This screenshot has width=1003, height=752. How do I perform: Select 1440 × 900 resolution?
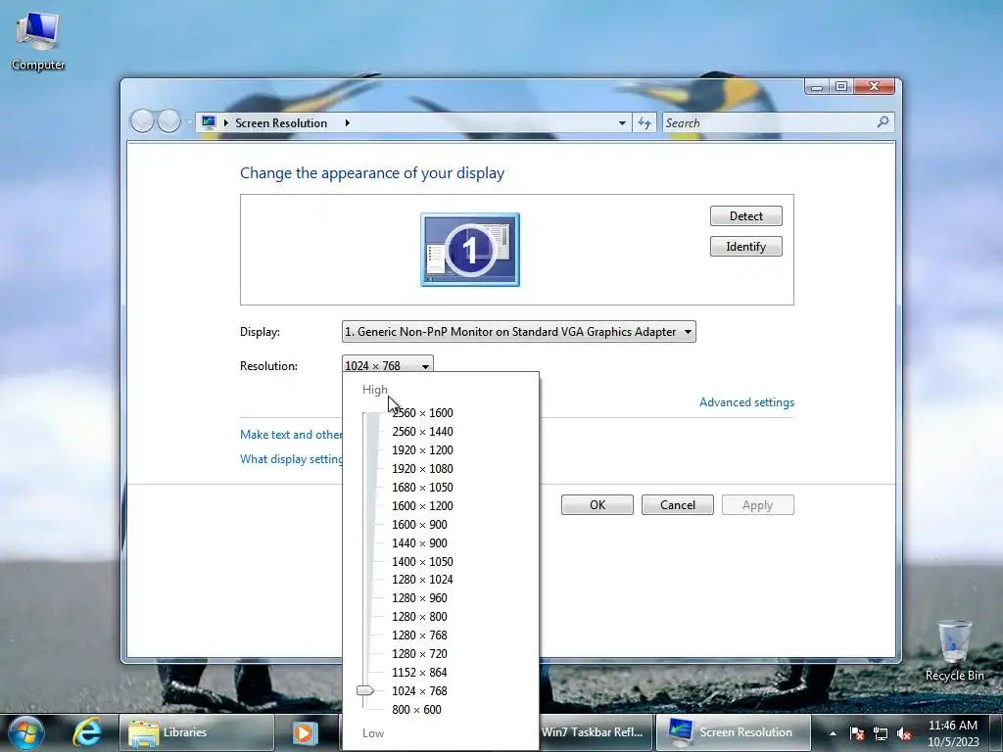coord(419,542)
